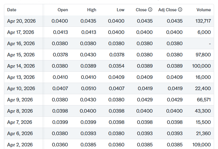The image size is (218, 149).
Task: Click the Apr 7, 2026 date cell
Action: (19, 122)
